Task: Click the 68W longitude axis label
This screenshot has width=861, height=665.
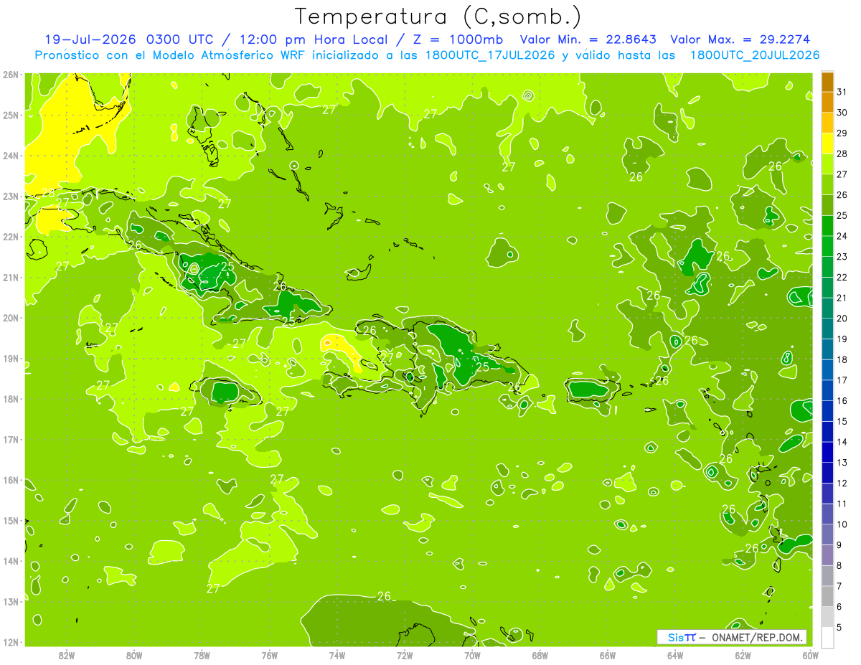Action: click(540, 655)
